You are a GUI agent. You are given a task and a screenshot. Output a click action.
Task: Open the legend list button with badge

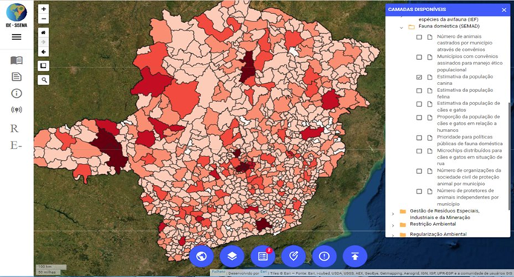pyautogui.click(x=263, y=256)
